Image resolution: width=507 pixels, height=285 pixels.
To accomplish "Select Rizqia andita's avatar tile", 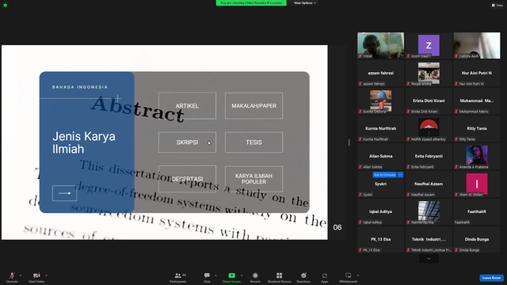I will pos(429,74).
